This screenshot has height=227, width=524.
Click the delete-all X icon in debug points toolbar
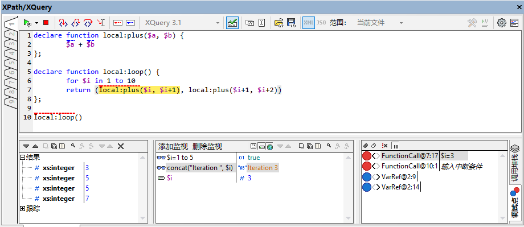coord(384,146)
